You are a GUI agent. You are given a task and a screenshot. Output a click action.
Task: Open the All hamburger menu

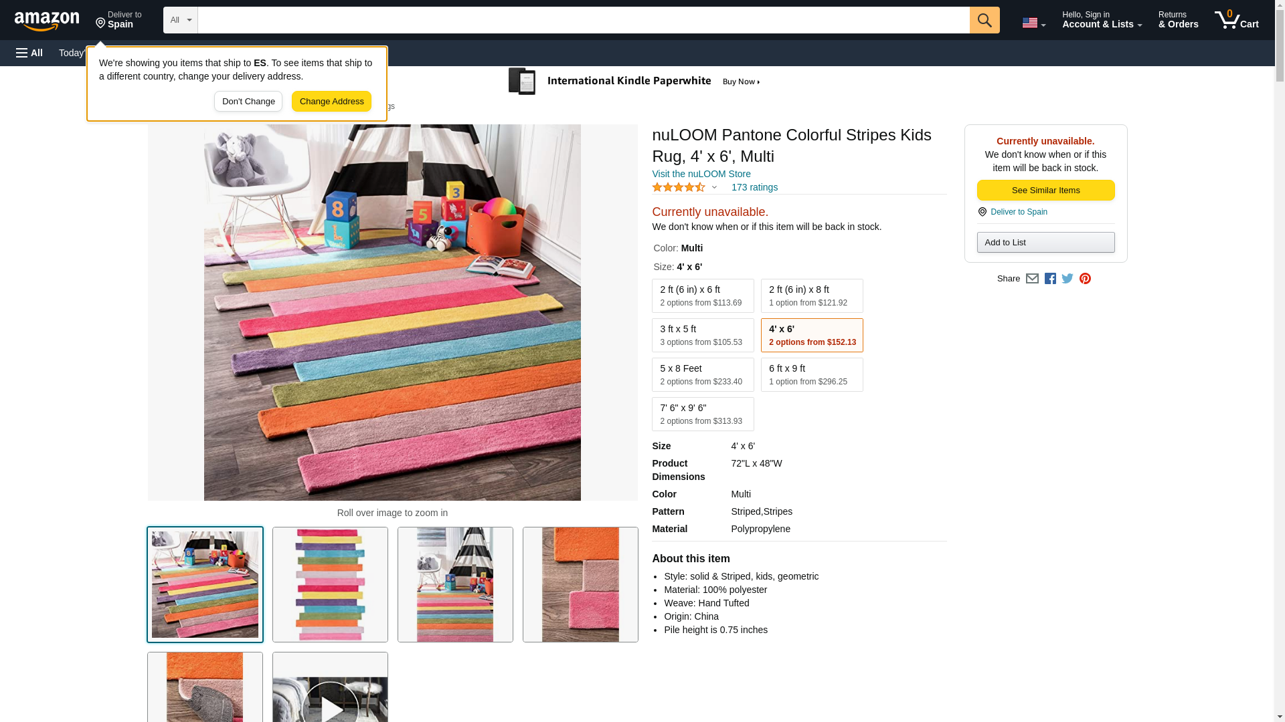[29, 53]
